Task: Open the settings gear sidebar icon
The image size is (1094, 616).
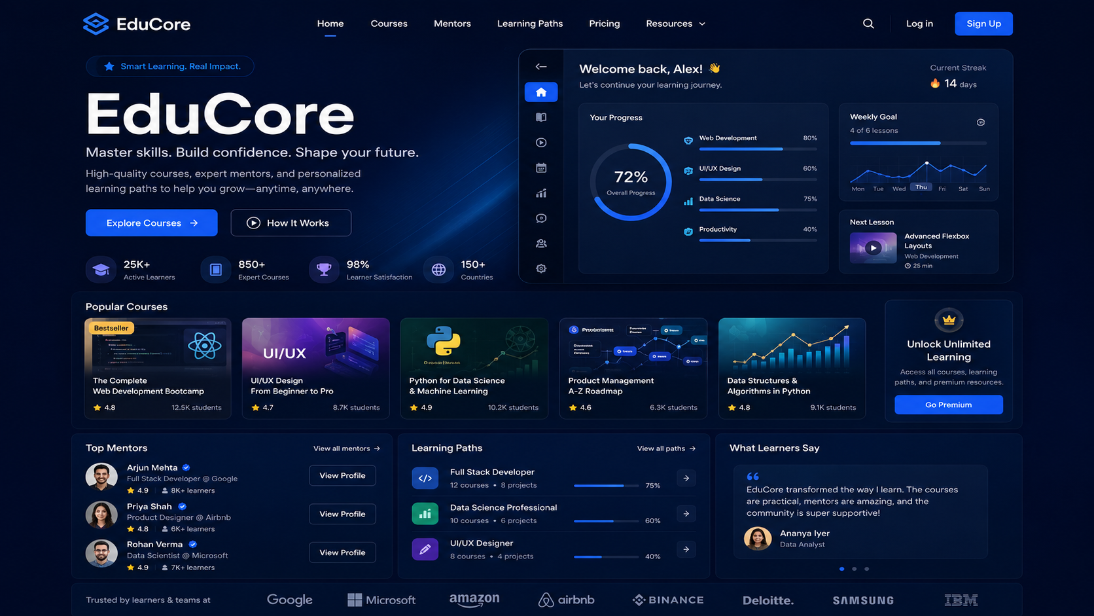Action: pyautogui.click(x=541, y=268)
